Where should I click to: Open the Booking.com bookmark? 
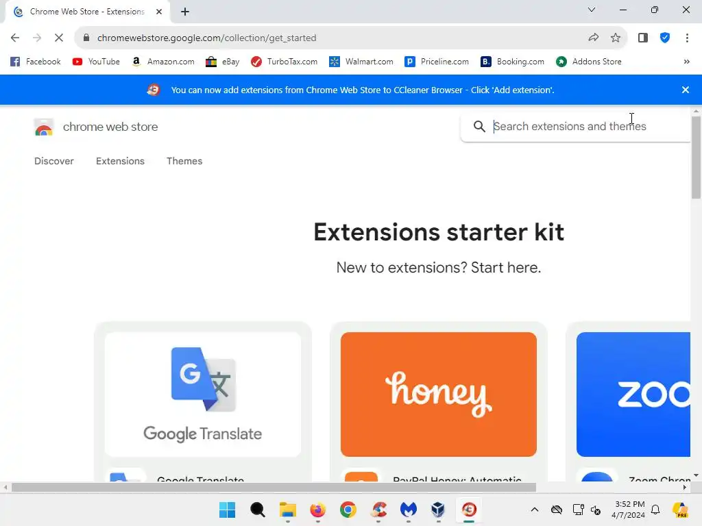coord(513,62)
